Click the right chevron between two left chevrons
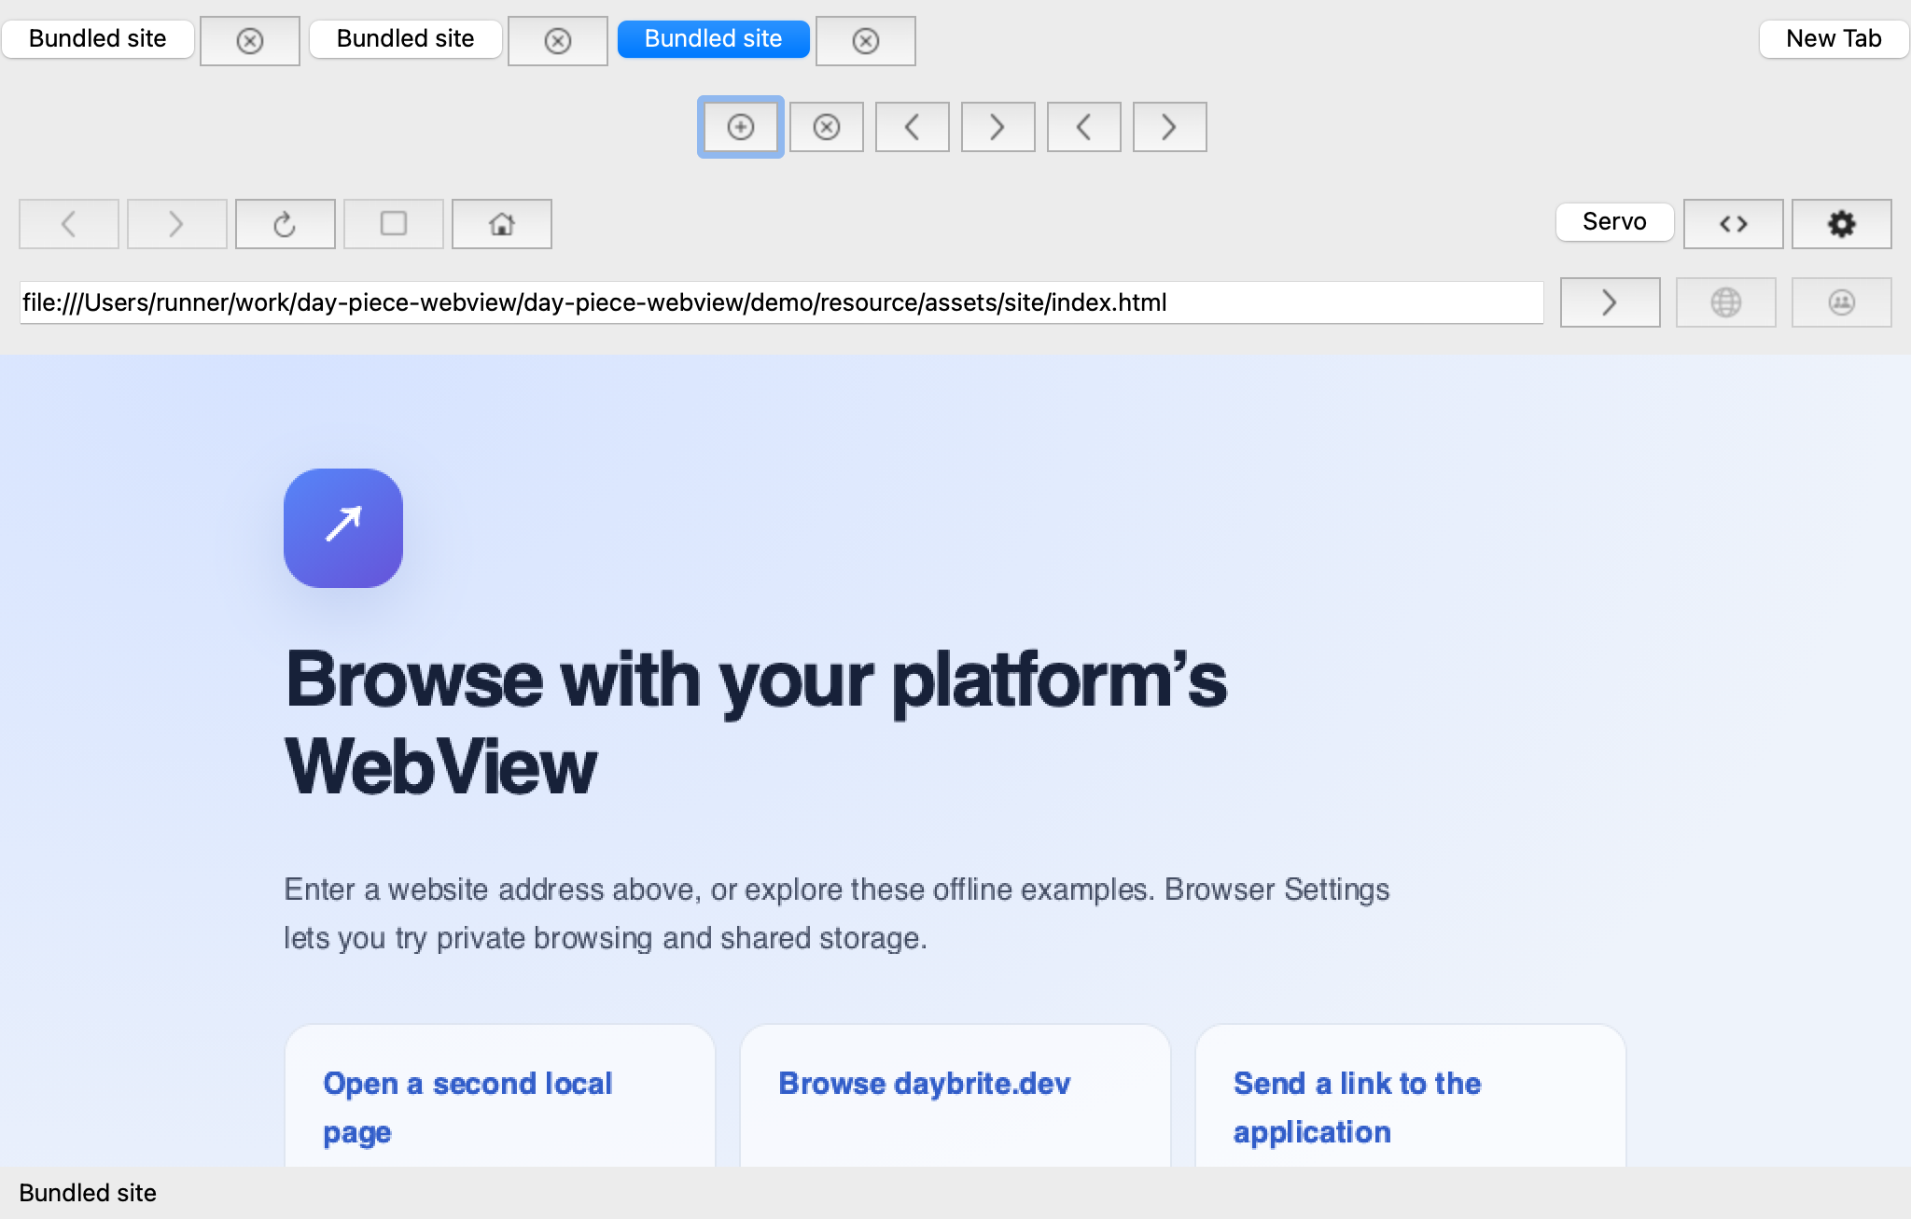The image size is (1911, 1219). pyautogui.click(x=998, y=127)
